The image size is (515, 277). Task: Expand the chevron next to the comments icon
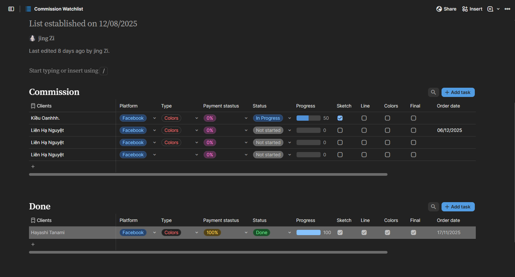coord(498,9)
